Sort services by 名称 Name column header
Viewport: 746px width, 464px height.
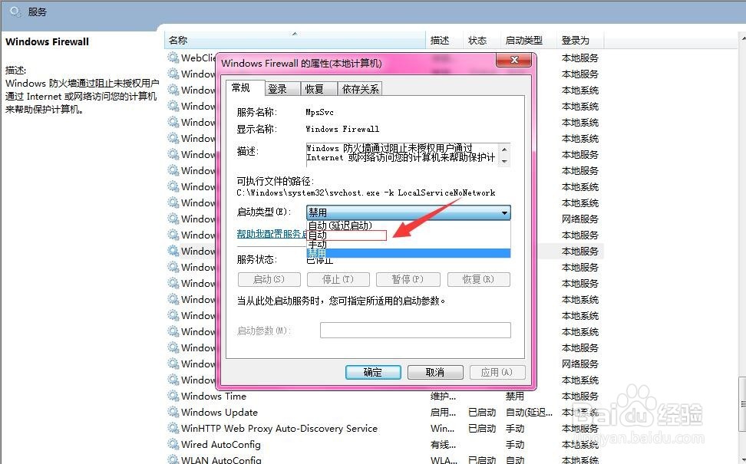tap(295, 41)
